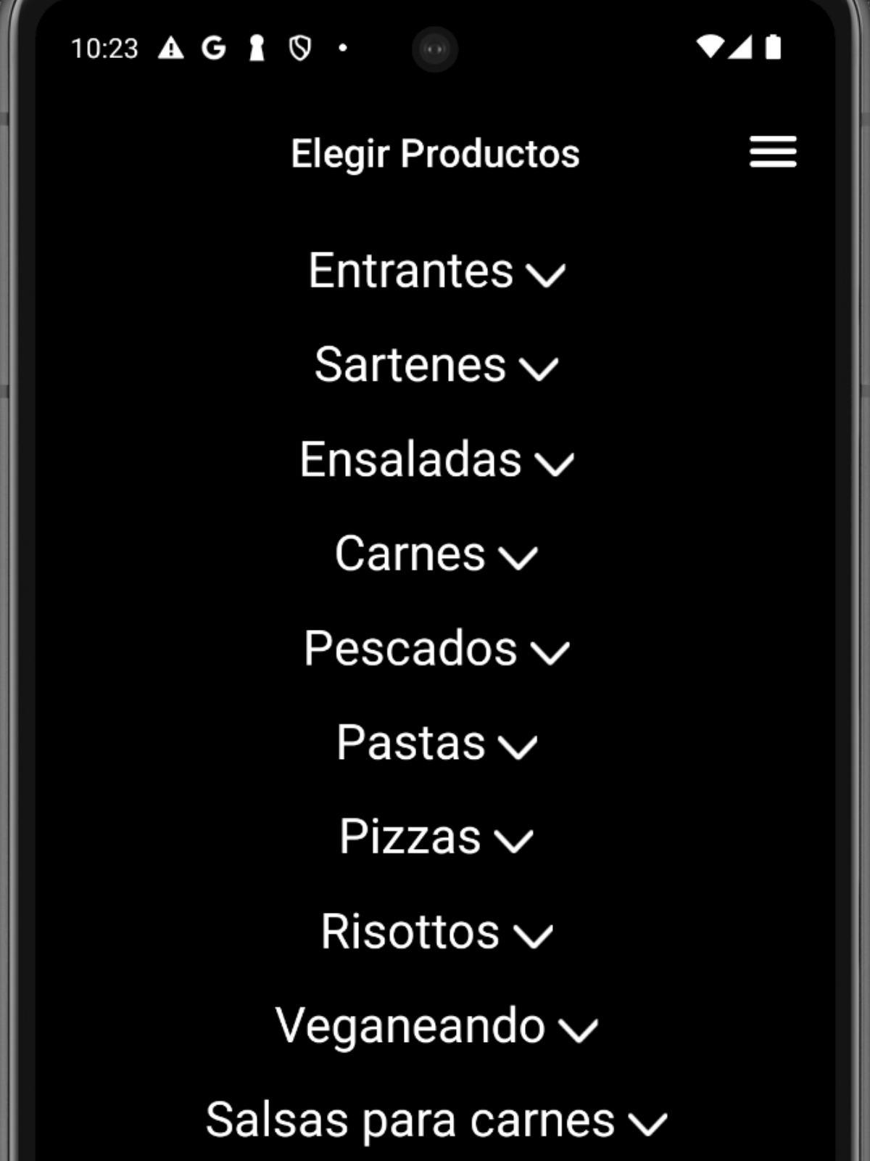Viewport: 870px width, 1161px height.
Task: Click the chevron next to Carnes
Action: pyautogui.click(x=518, y=558)
